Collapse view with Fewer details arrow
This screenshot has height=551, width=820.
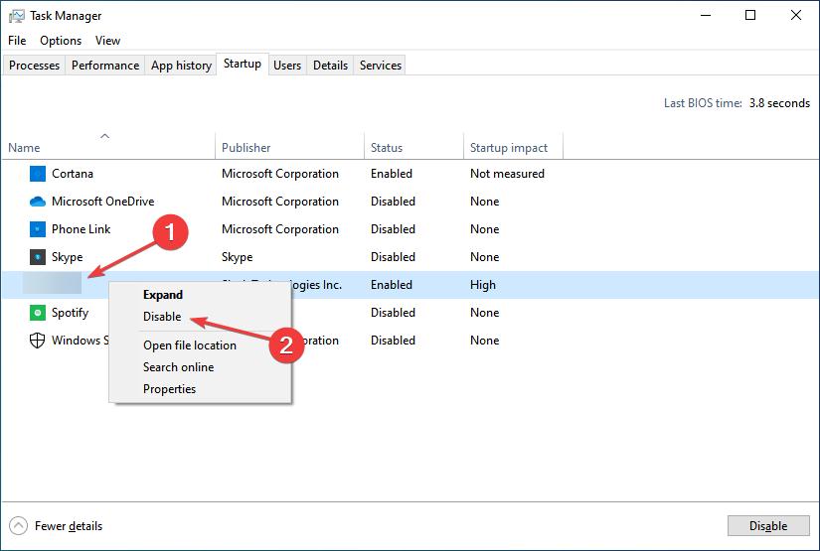(18, 526)
